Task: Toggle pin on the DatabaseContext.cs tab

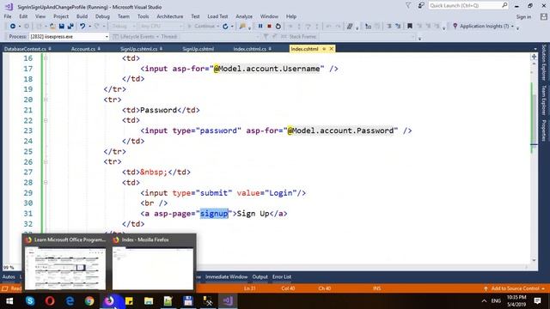Action: click(x=50, y=49)
